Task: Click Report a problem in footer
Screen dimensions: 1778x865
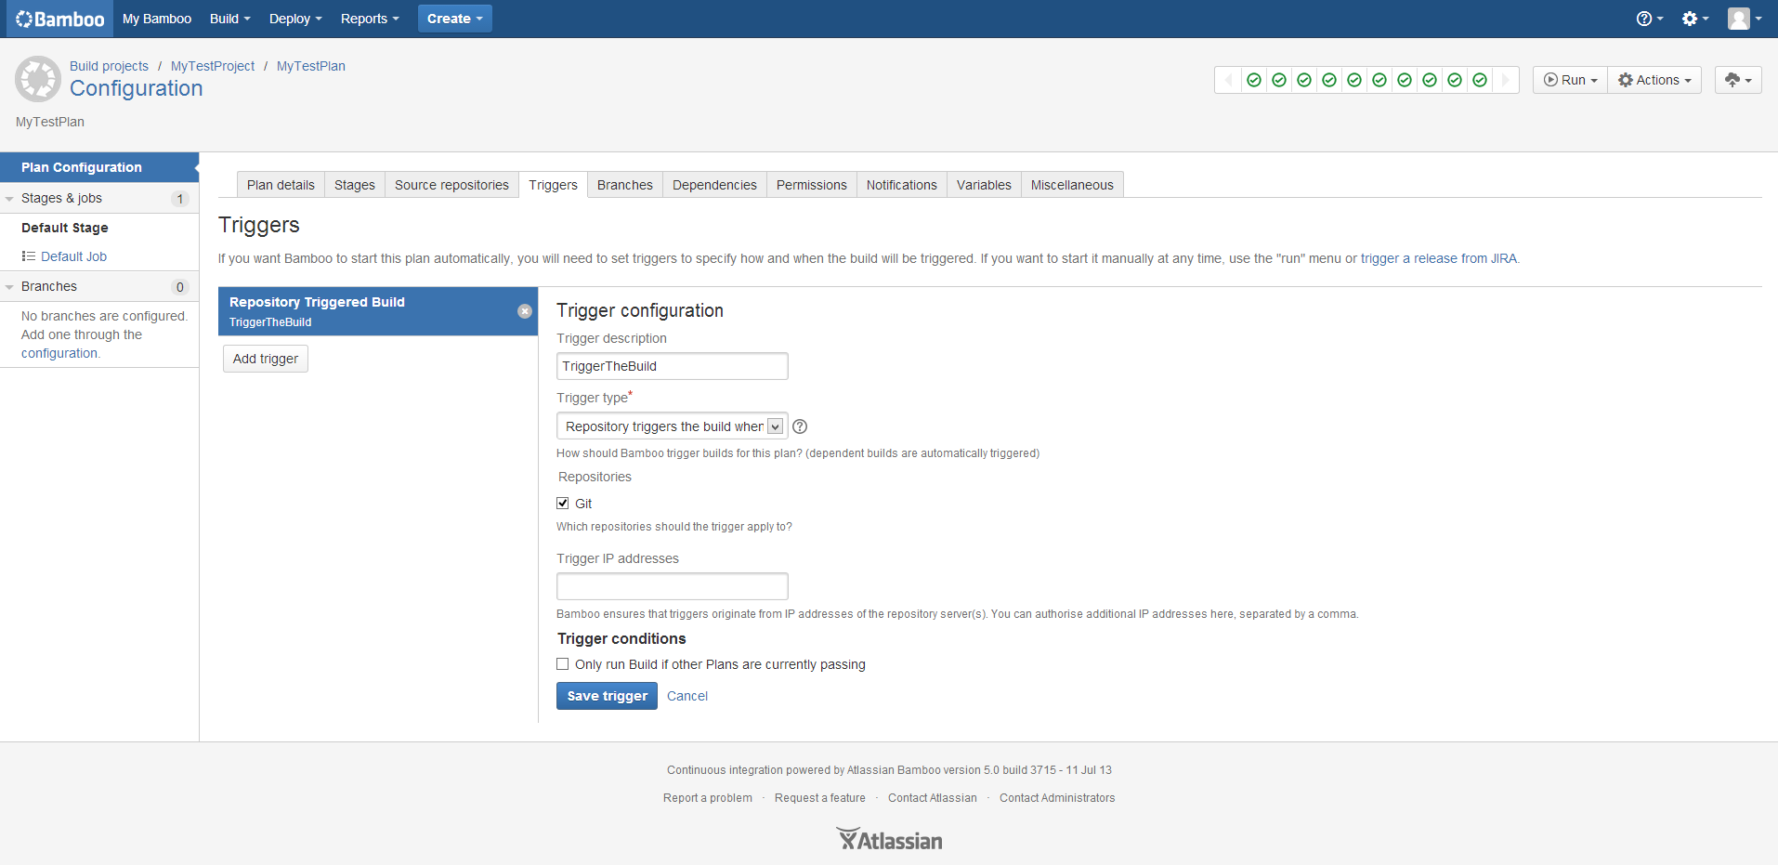Action: tap(708, 798)
